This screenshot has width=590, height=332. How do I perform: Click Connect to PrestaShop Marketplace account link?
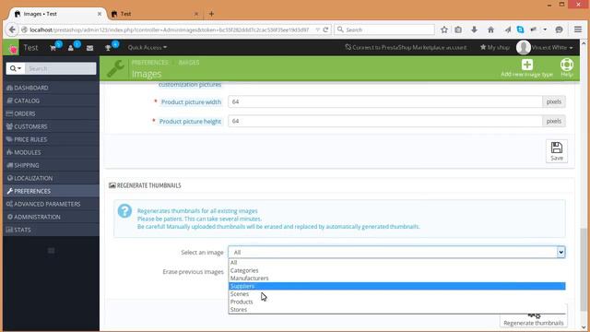[x=406, y=48]
